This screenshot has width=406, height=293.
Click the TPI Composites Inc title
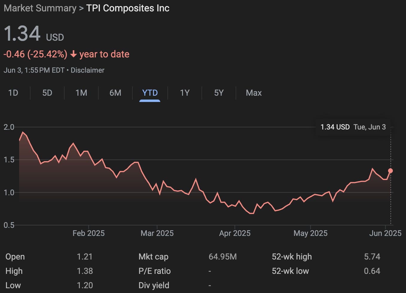[128, 8]
